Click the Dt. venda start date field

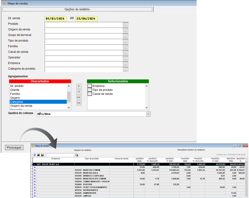pyautogui.click(x=56, y=19)
